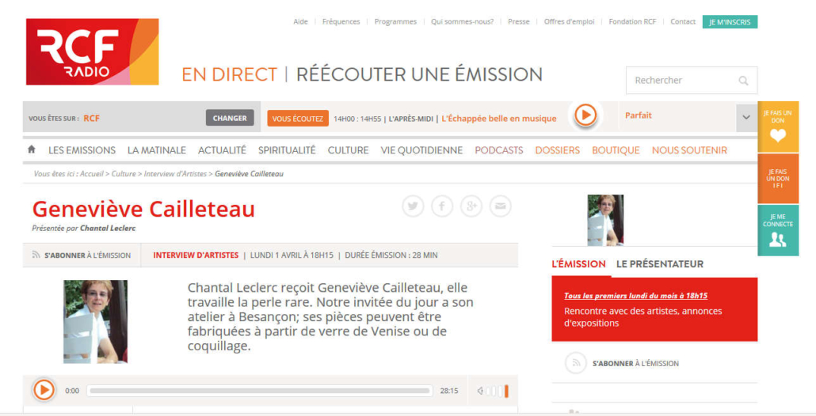Click the 28:15 duration text
The width and height of the screenshot is (816, 416).
pyautogui.click(x=449, y=391)
